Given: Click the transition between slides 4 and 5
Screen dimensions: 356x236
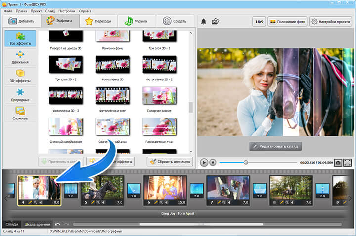Looking at the screenshot, I should click(x=71, y=191).
